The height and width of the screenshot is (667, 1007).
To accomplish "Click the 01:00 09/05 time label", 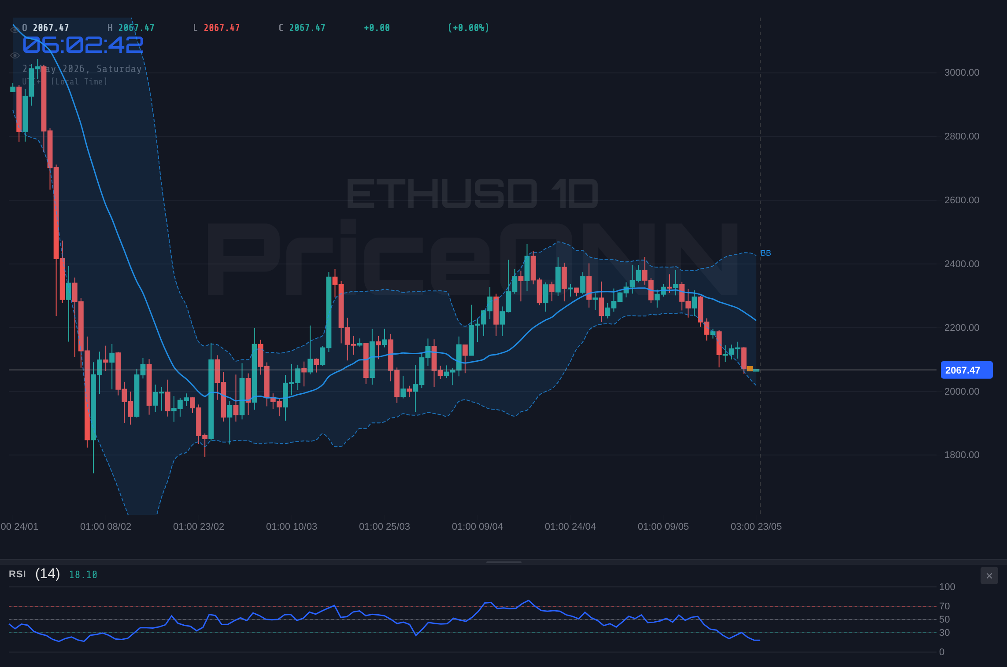I will [x=663, y=527].
